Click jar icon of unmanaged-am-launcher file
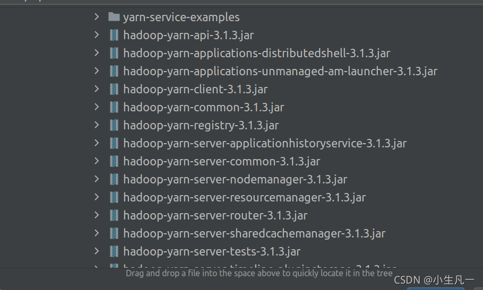Screen dimensions: 483x290 point(114,71)
